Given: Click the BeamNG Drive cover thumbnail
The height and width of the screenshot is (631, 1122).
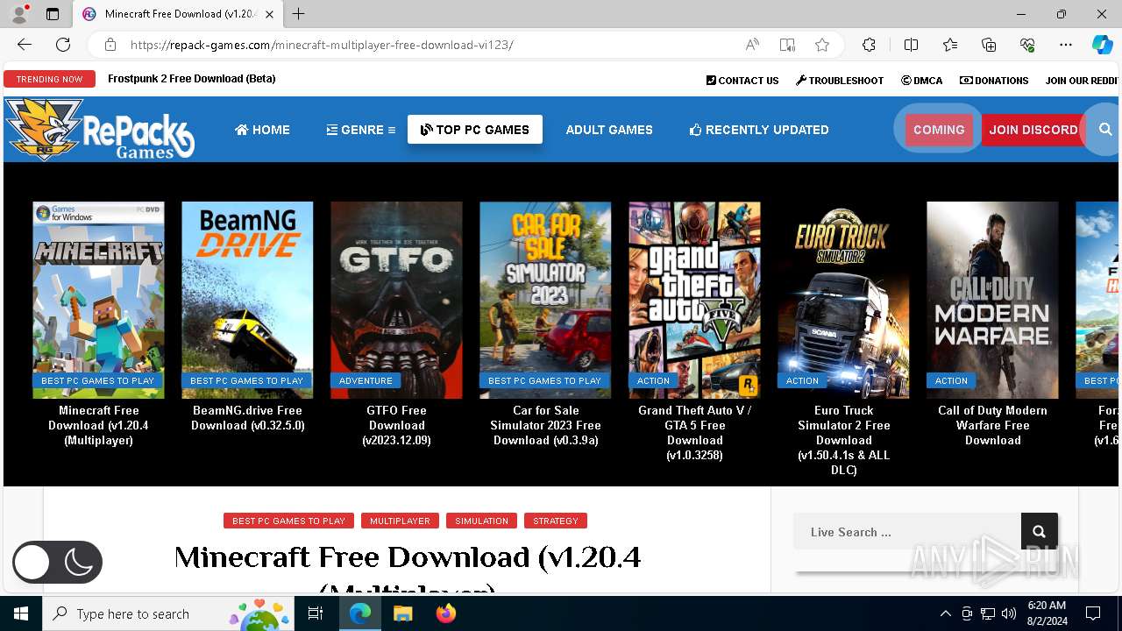Looking at the screenshot, I should (247, 300).
